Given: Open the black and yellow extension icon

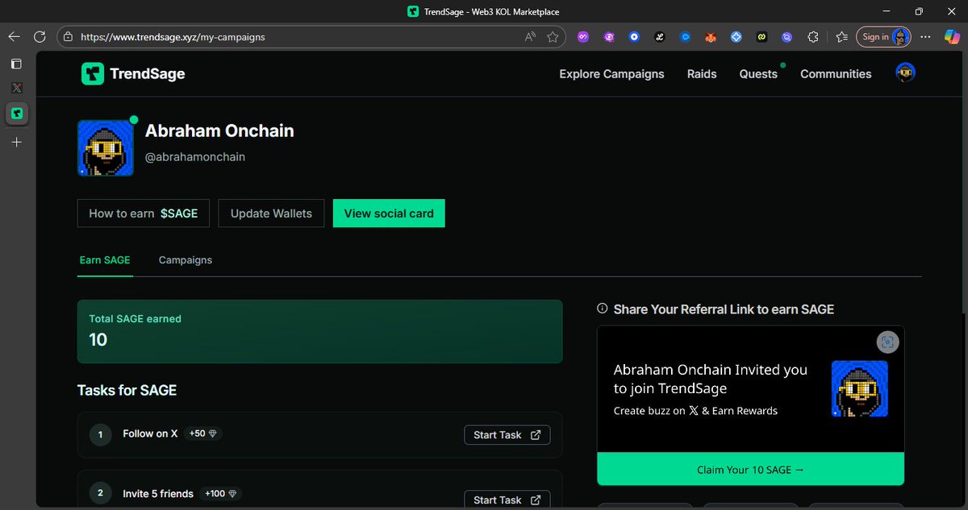Looking at the screenshot, I should pyautogui.click(x=761, y=37).
